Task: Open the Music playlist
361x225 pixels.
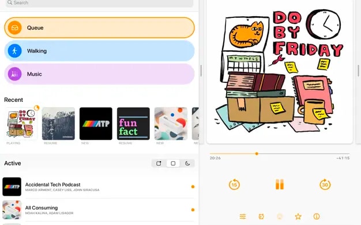Action: point(99,74)
